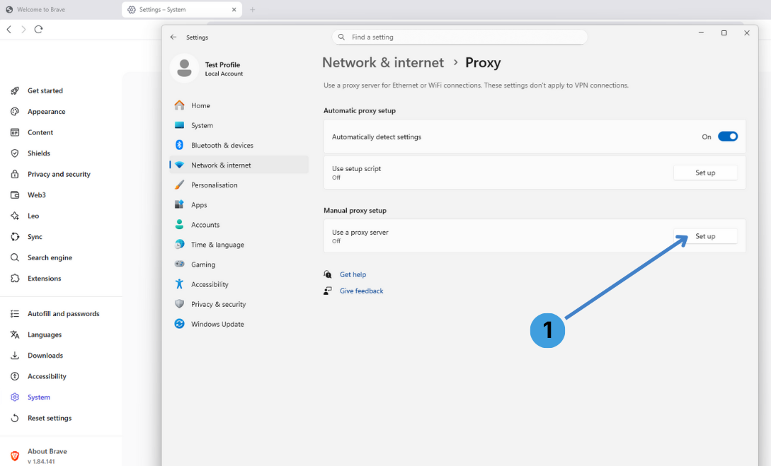Click the profile avatar of Test Profile
Image resolution: width=771 pixels, height=466 pixels.
pos(184,69)
